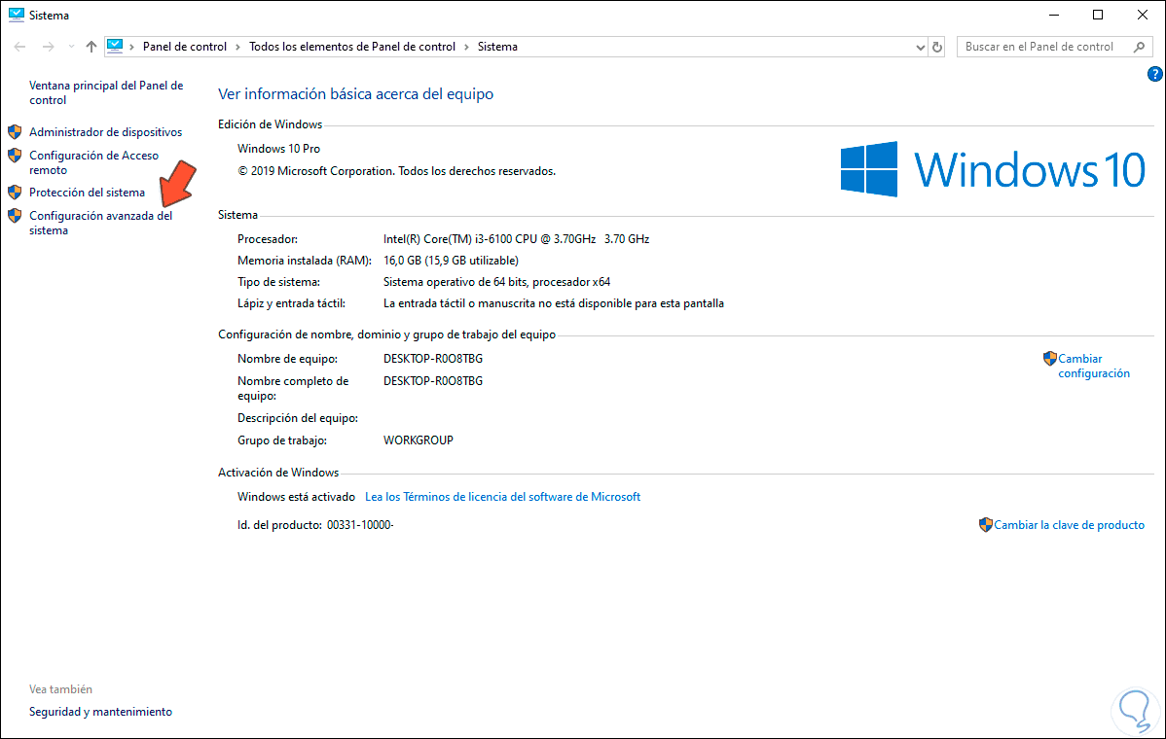Open Panel de control breadcrumb
The width and height of the screenshot is (1166, 739).
(184, 47)
